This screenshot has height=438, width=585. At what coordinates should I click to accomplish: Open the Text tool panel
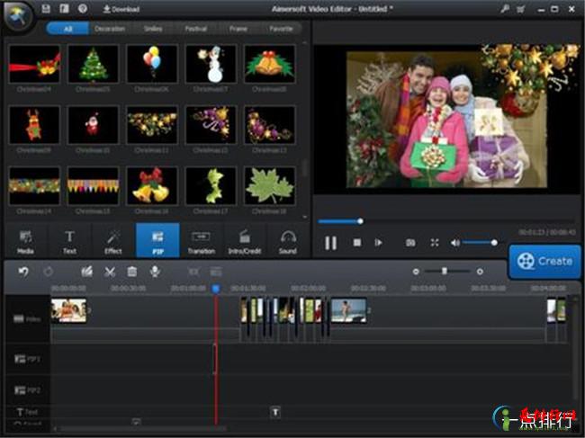click(x=69, y=241)
